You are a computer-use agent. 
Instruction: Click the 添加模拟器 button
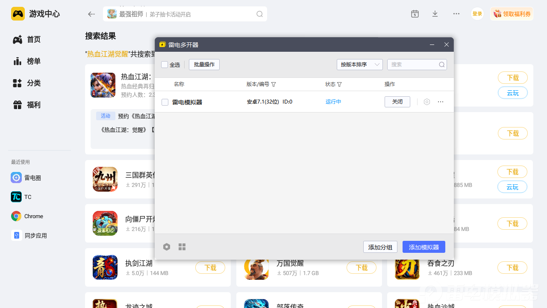pos(423,247)
